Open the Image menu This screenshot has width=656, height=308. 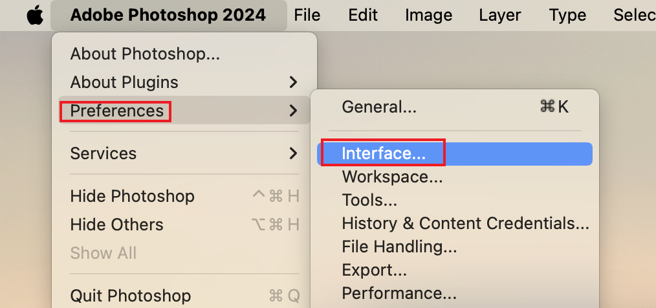428,16
